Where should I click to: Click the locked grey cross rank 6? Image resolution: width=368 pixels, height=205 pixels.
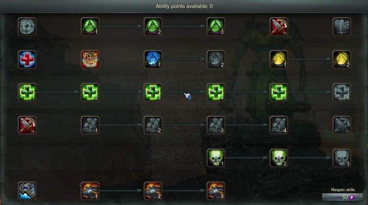342,92
